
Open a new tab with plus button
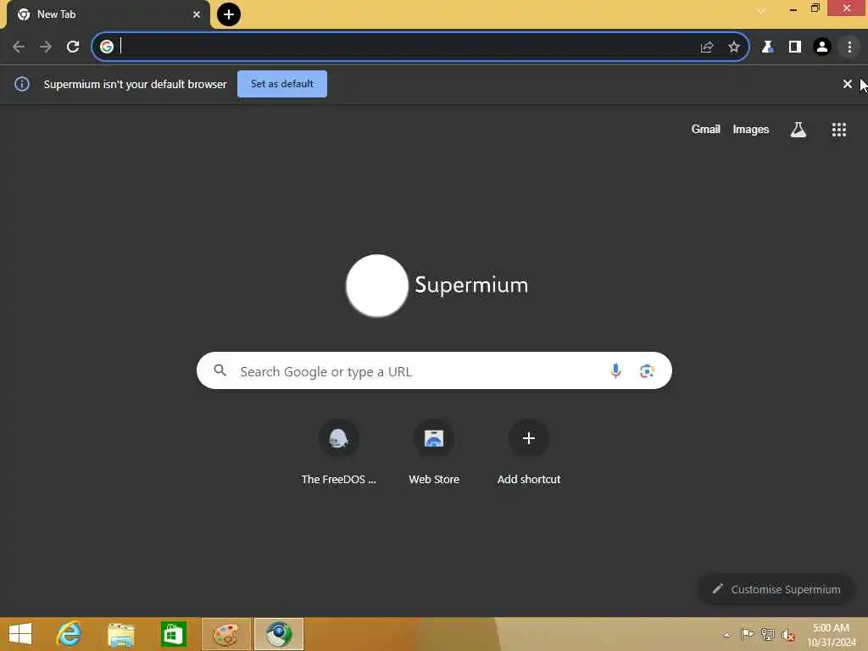coord(229,14)
